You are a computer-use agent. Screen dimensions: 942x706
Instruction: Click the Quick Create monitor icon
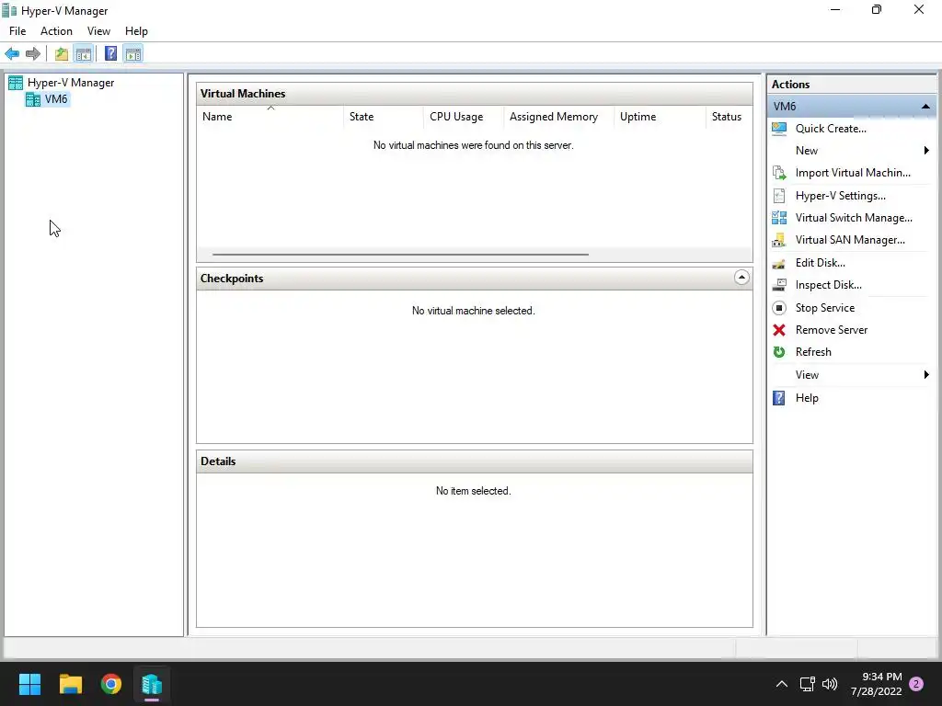779,129
